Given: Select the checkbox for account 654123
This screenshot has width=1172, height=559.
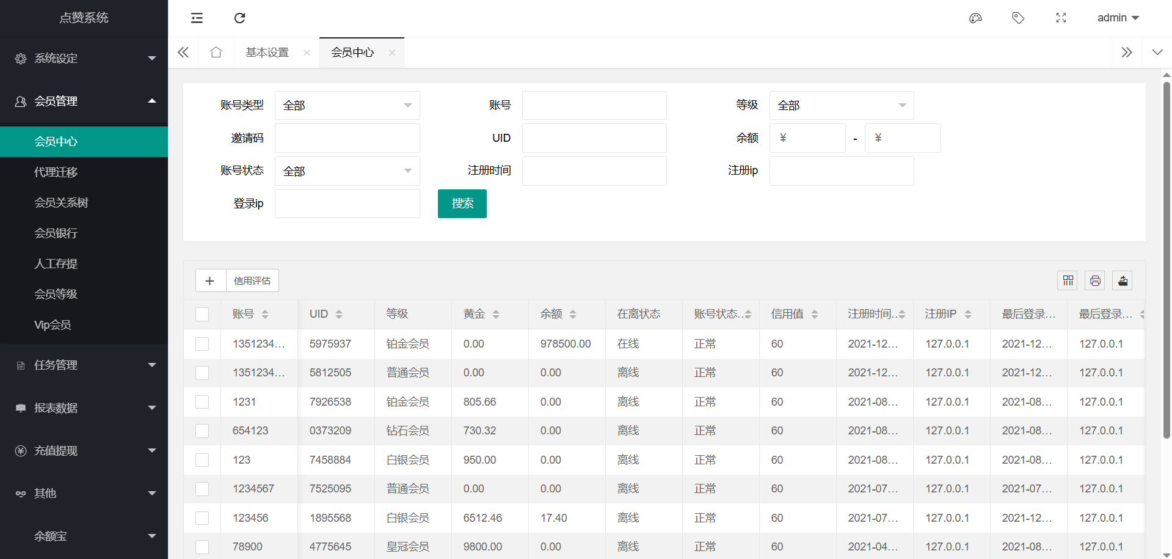Looking at the screenshot, I should click(202, 431).
